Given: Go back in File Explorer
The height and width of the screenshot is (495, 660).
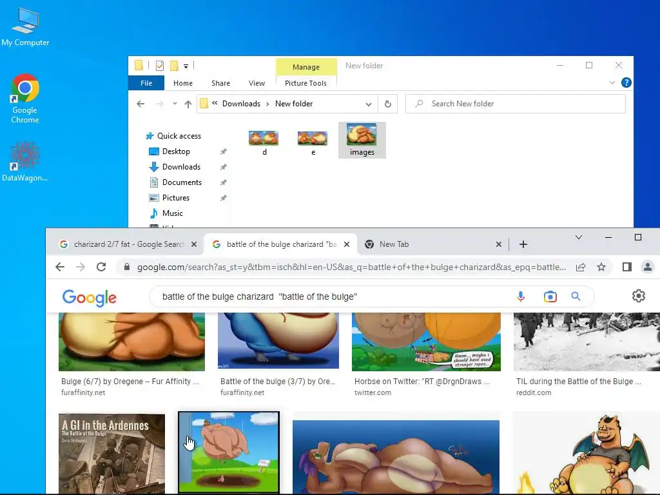Looking at the screenshot, I should [x=141, y=104].
